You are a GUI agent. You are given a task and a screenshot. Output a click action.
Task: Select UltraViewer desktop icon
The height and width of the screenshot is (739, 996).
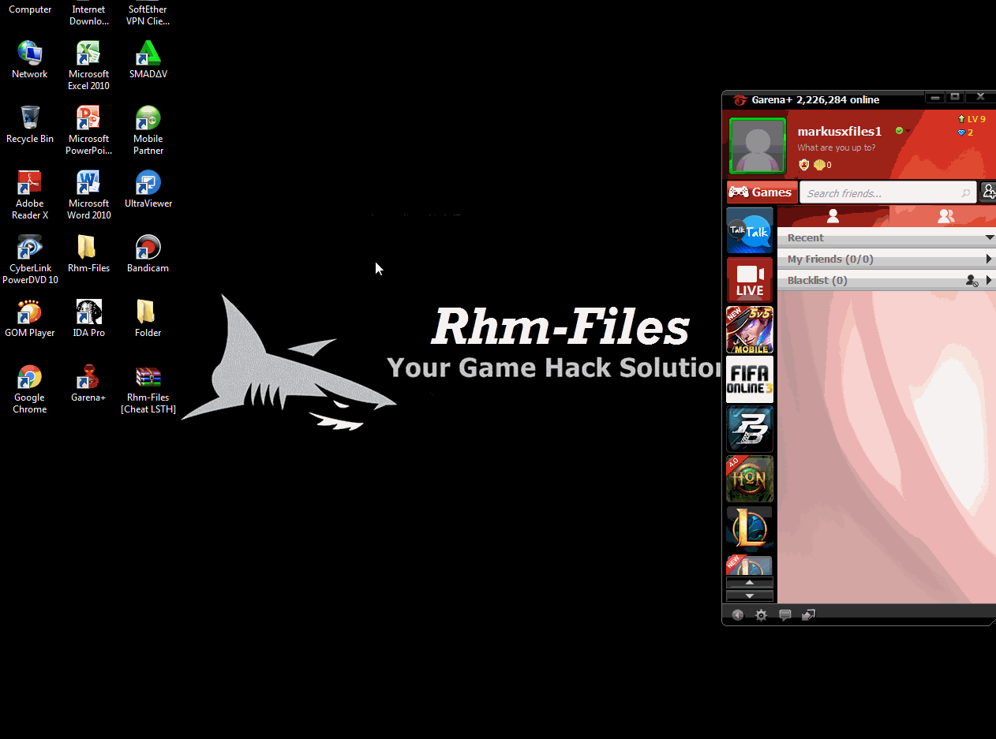(148, 189)
